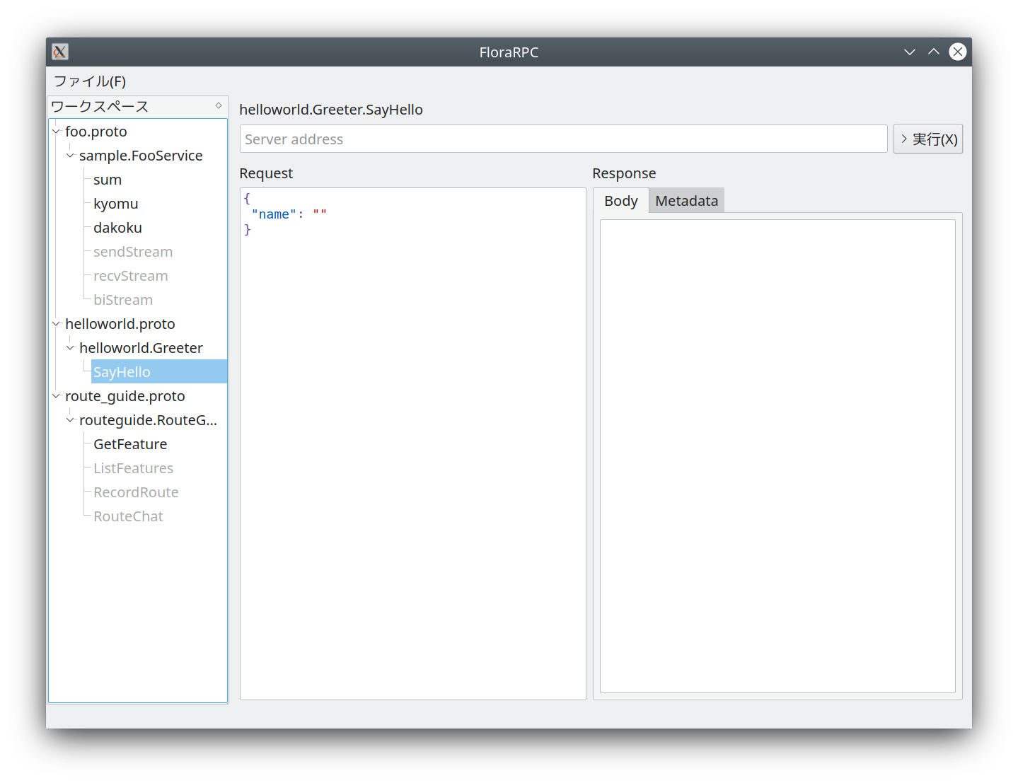Collapse the routeguide.RouteGuide service node
The height and width of the screenshot is (783, 1018).
tap(70, 420)
